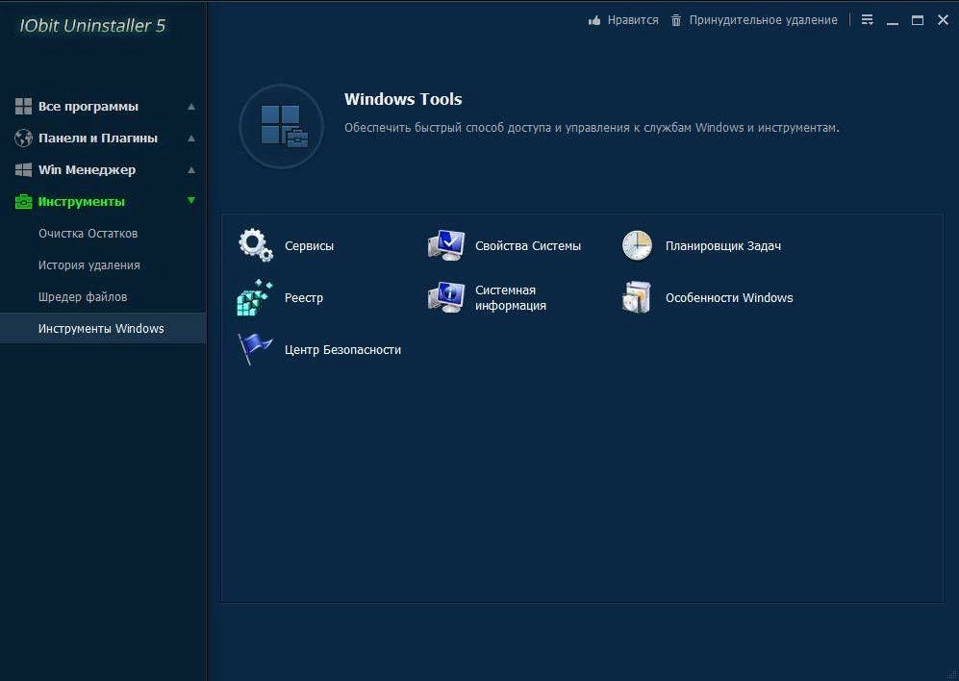Open the Реестр label
959x681 pixels.
click(x=303, y=298)
